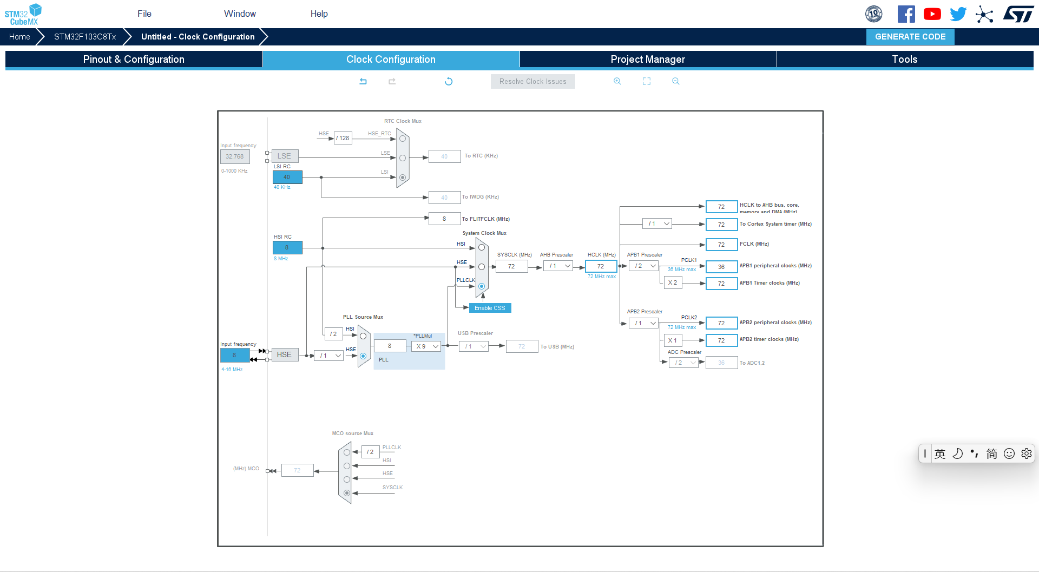Open the Window menu
Viewport: 1039px width, 572px height.
[240, 14]
